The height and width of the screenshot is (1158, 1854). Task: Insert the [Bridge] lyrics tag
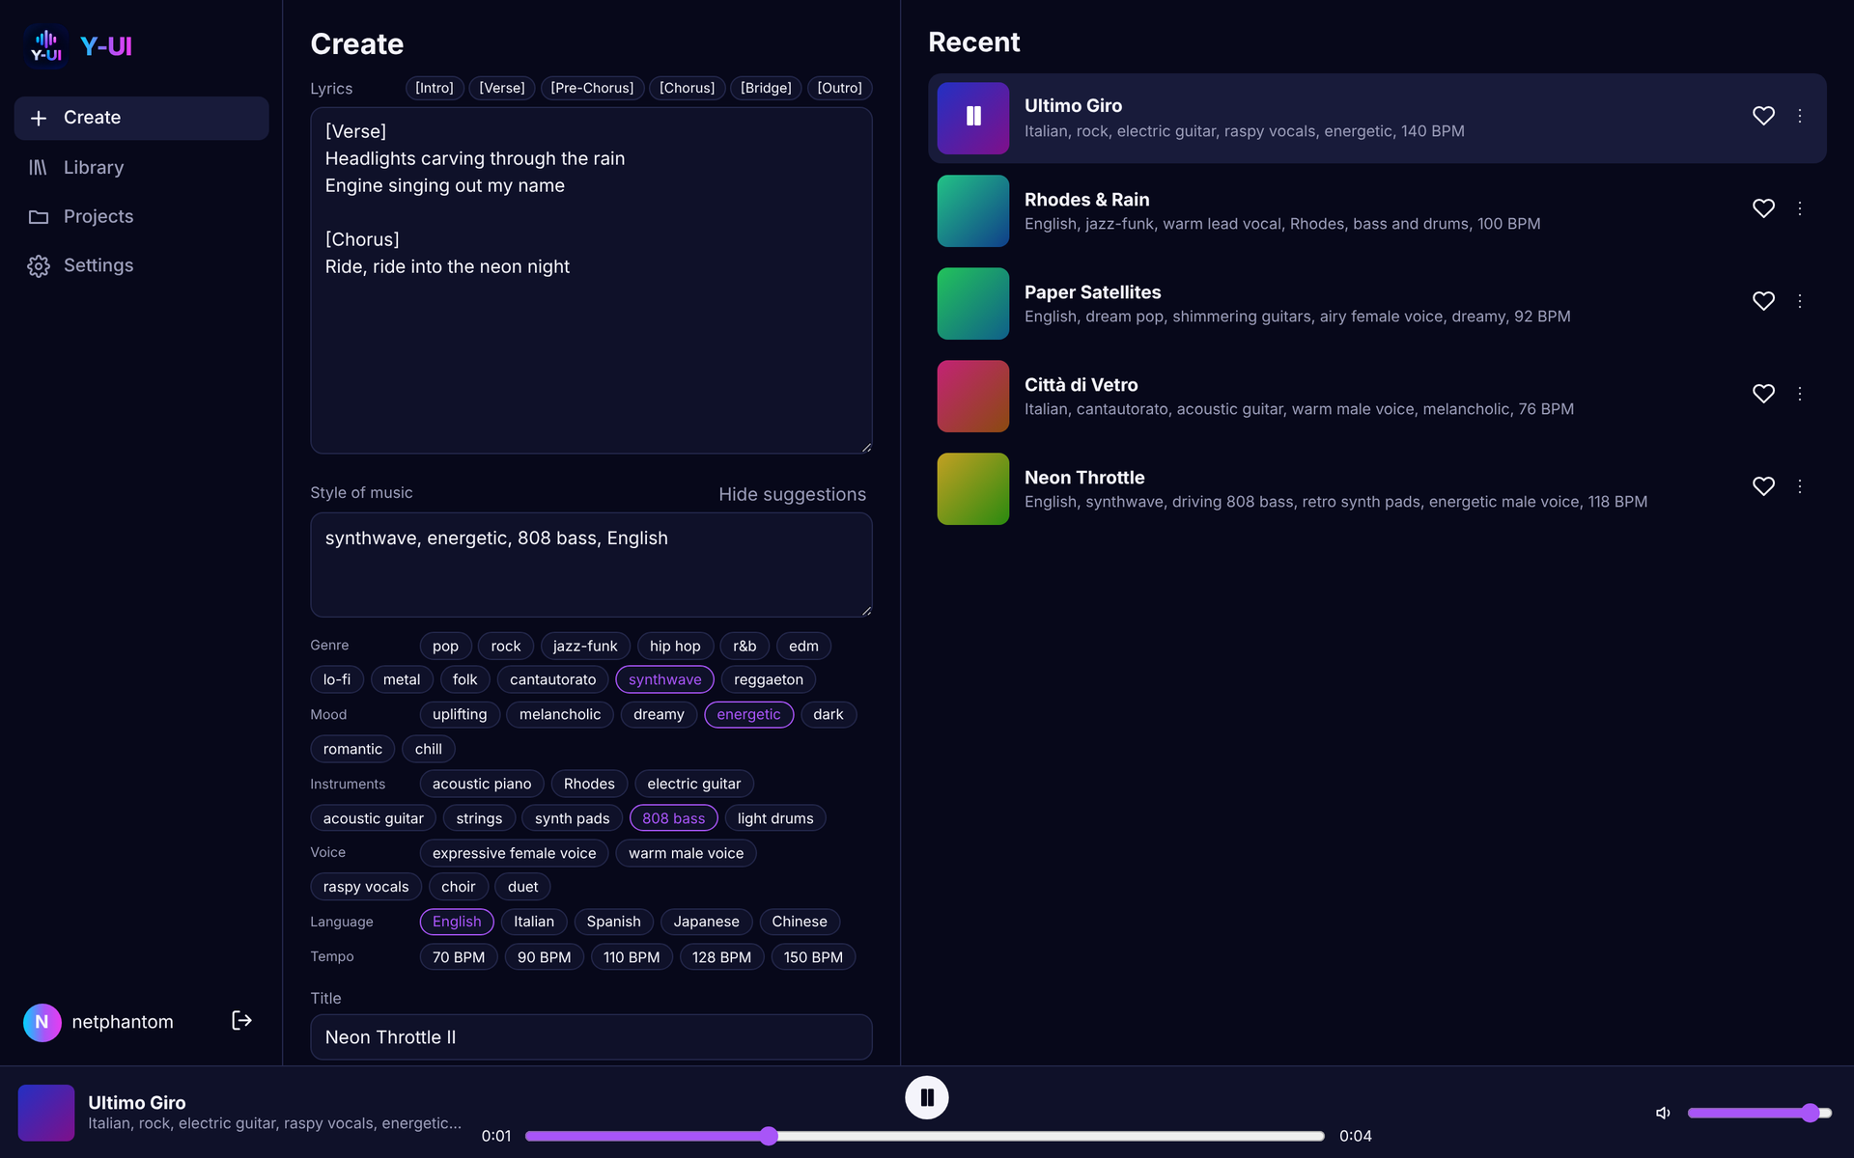point(766,88)
